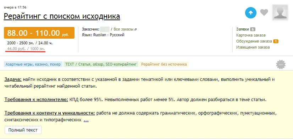This screenshot has width=293, height=139.
Task: Add order to favorites with heart icon
Action: point(264,12)
